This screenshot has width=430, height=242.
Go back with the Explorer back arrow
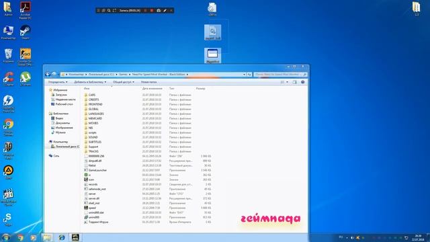point(48,74)
